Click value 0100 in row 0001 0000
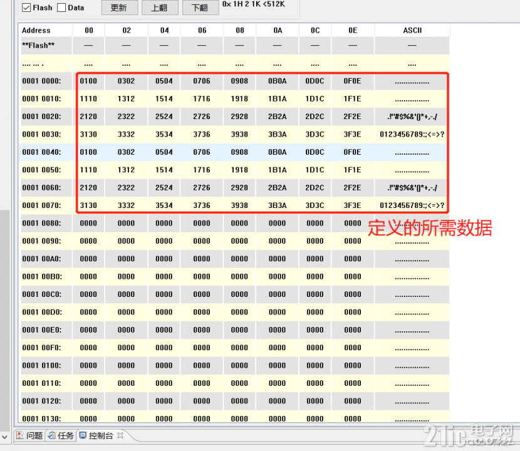 tap(88, 81)
